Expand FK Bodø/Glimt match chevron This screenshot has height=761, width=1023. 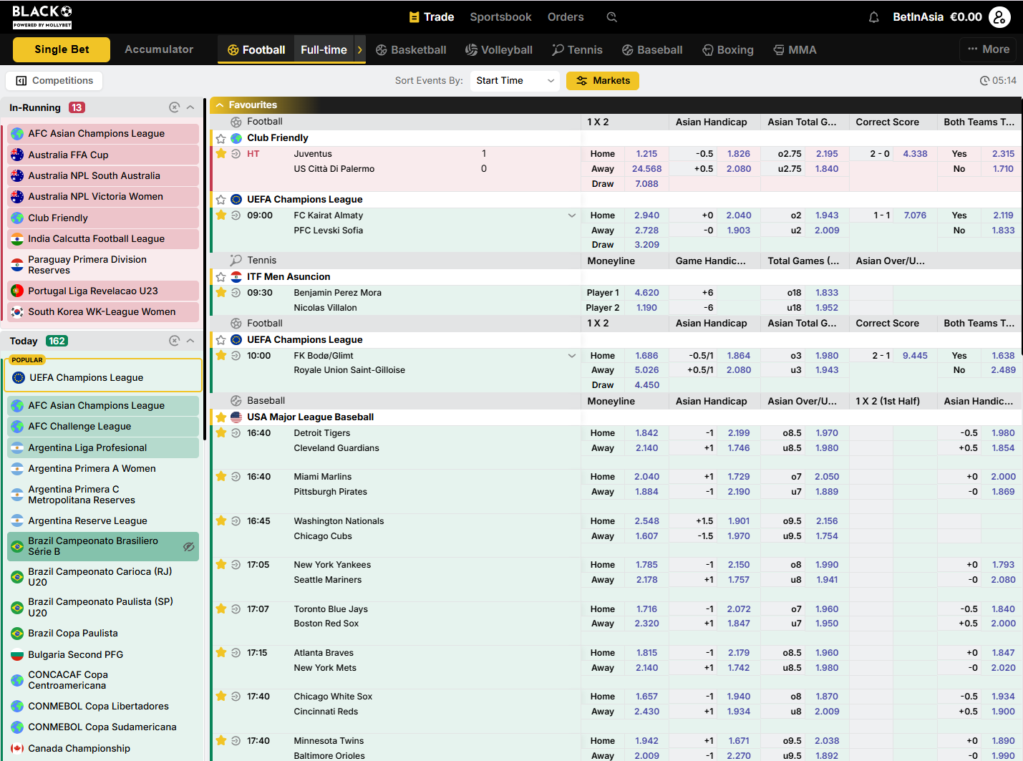click(572, 356)
